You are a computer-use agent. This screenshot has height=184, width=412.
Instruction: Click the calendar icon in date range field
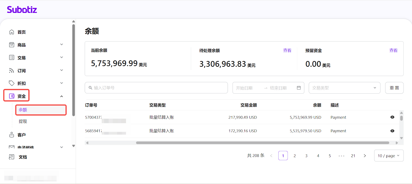point(299,88)
